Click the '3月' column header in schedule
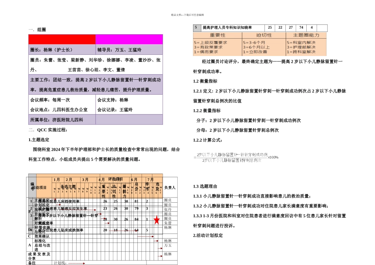This screenshot has height=265, width=375. tap(85, 180)
